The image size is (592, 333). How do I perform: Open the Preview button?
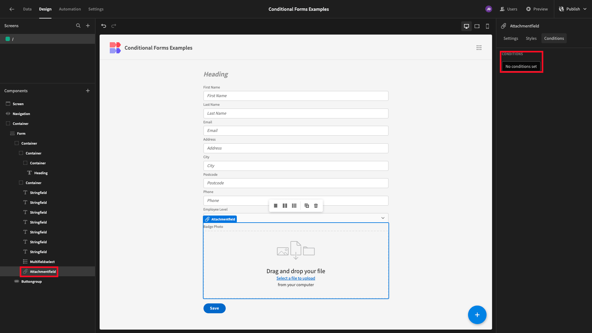[537, 9]
